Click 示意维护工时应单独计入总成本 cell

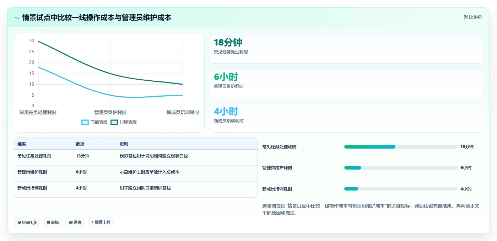click(150, 172)
